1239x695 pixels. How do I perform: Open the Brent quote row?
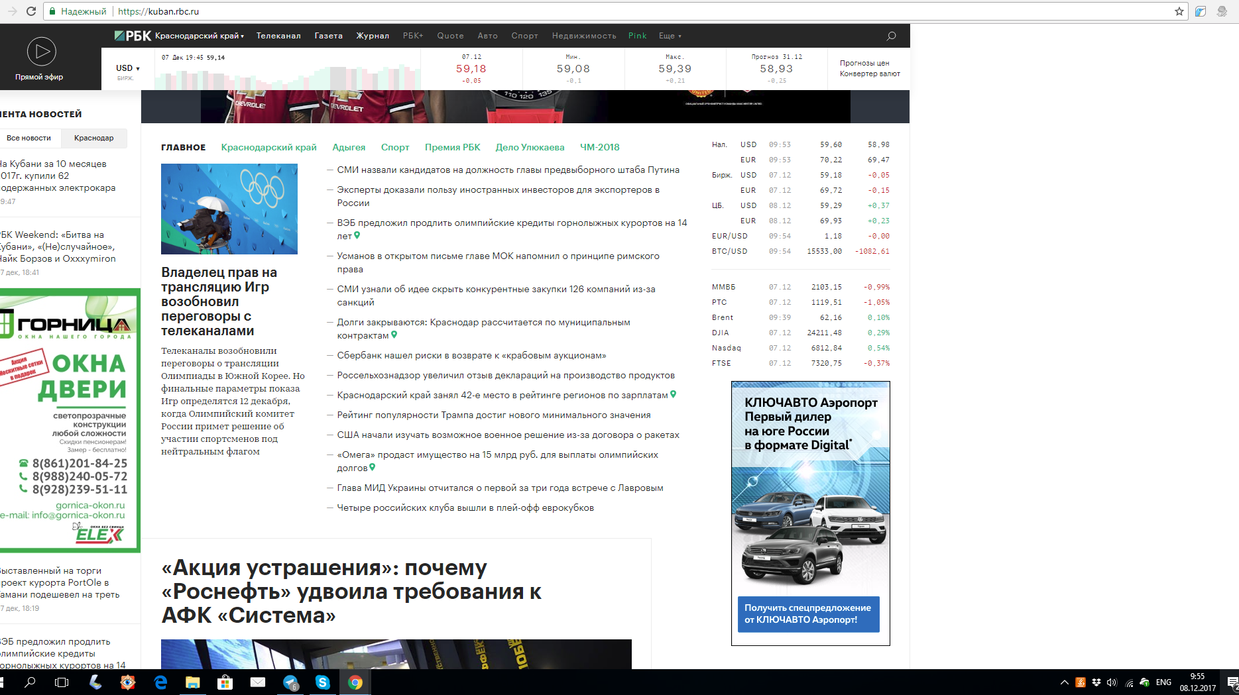coord(801,317)
